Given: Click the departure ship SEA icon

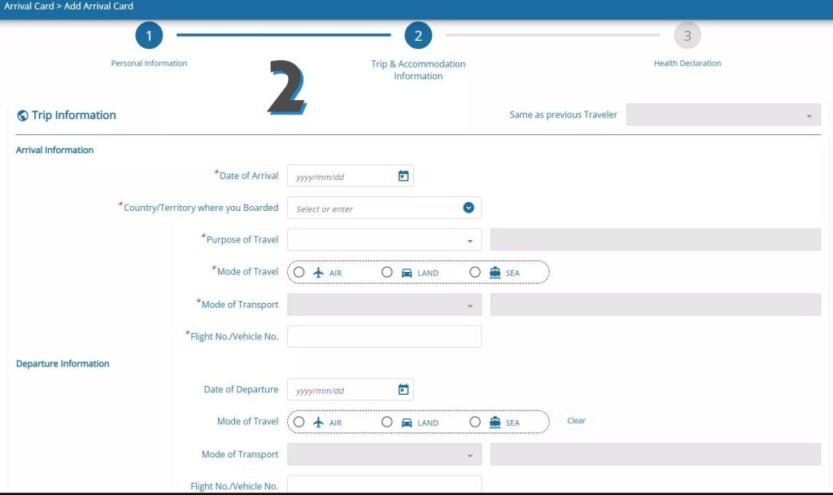Looking at the screenshot, I should (x=495, y=423).
